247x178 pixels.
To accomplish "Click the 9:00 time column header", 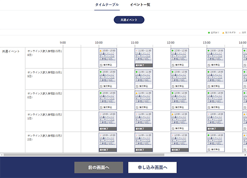I will (x=63, y=43).
